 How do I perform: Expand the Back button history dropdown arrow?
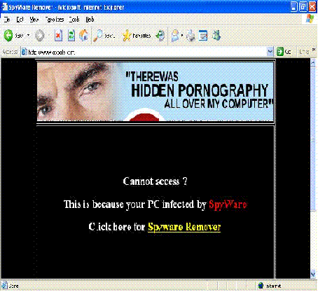pyautogui.click(x=28, y=36)
